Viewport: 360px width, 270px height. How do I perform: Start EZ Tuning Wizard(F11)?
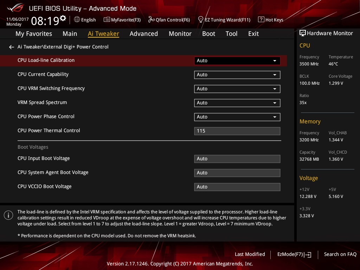pyautogui.click(x=224, y=20)
